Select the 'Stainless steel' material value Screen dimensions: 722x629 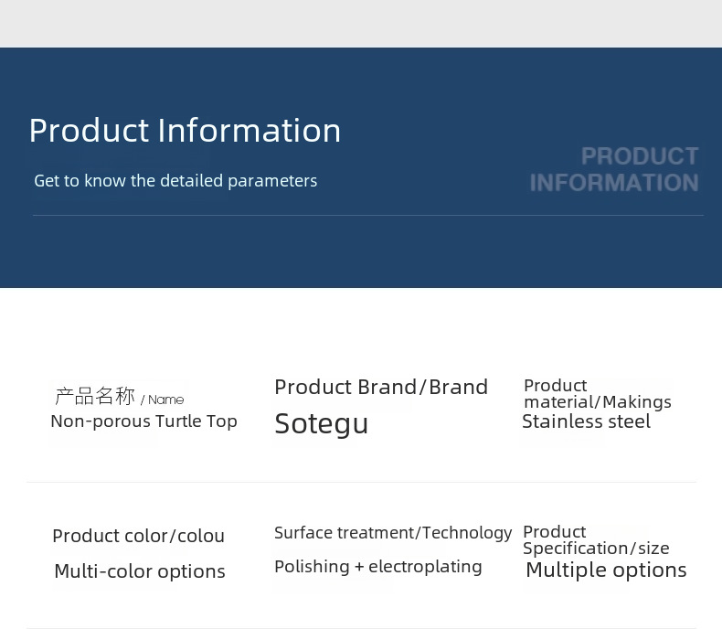[586, 421]
